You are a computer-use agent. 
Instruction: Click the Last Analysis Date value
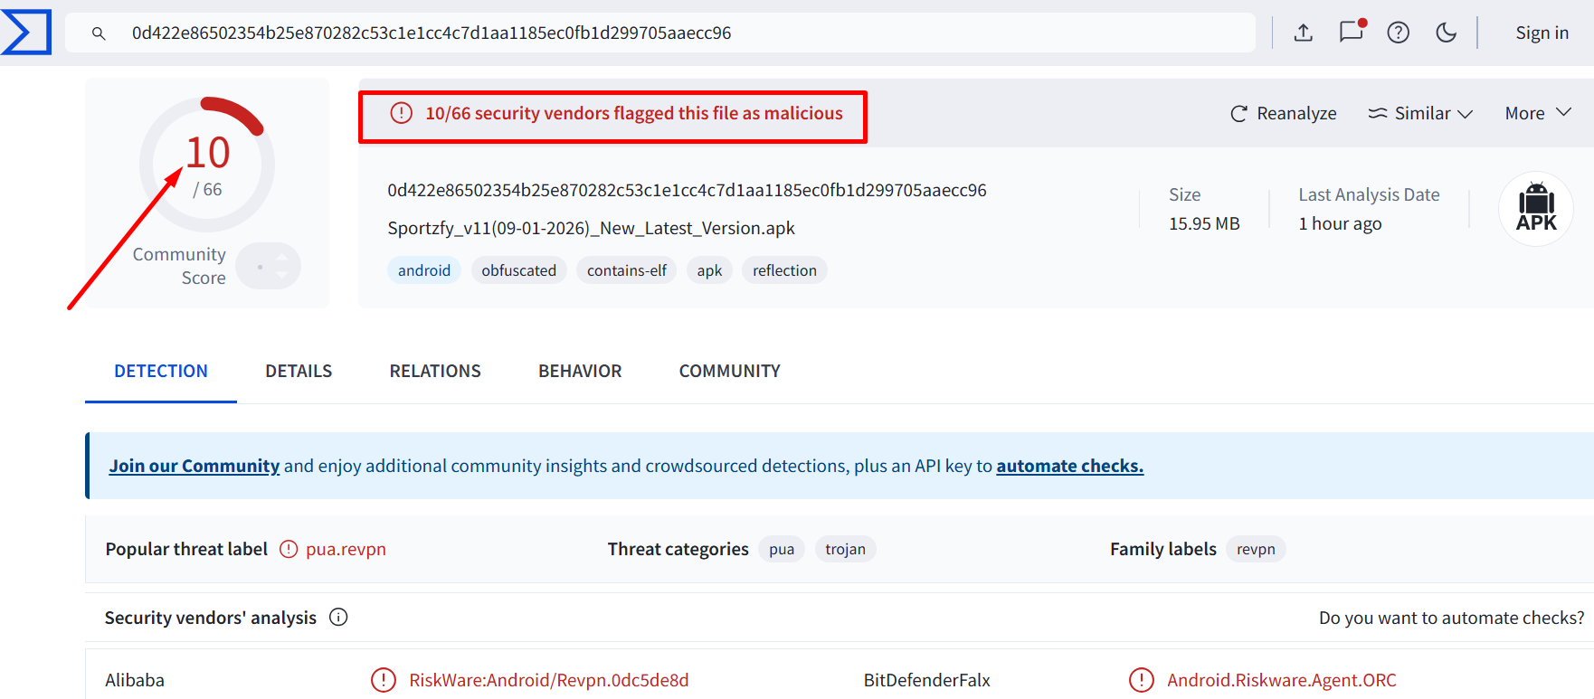point(1340,223)
